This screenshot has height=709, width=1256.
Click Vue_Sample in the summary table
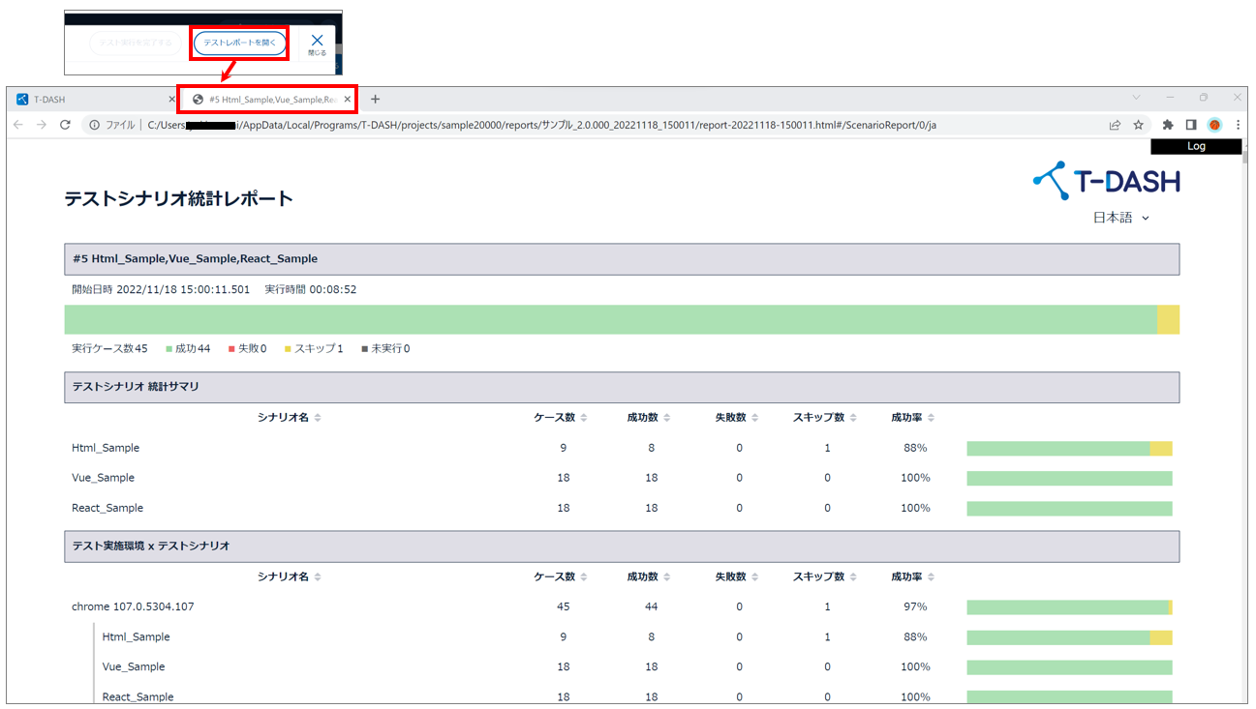coord(103,478)
